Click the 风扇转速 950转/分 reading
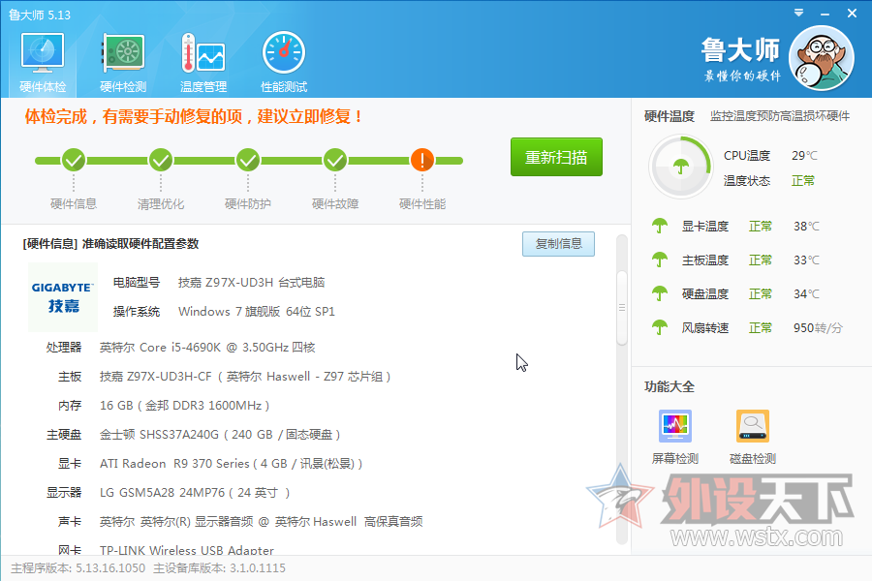This screenshot has height=581, width=872. coord(818,328)
